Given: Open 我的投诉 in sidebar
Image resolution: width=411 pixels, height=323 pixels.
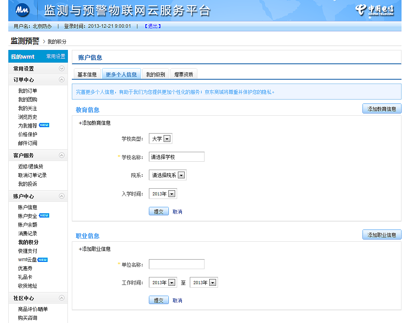Looking at the screenshot, I should [27, 184].
